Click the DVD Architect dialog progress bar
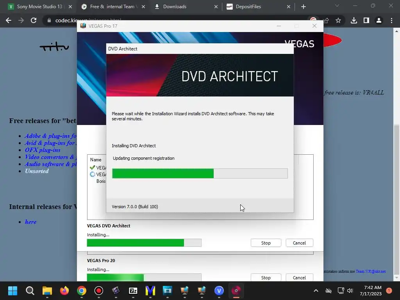 (200, 173)
